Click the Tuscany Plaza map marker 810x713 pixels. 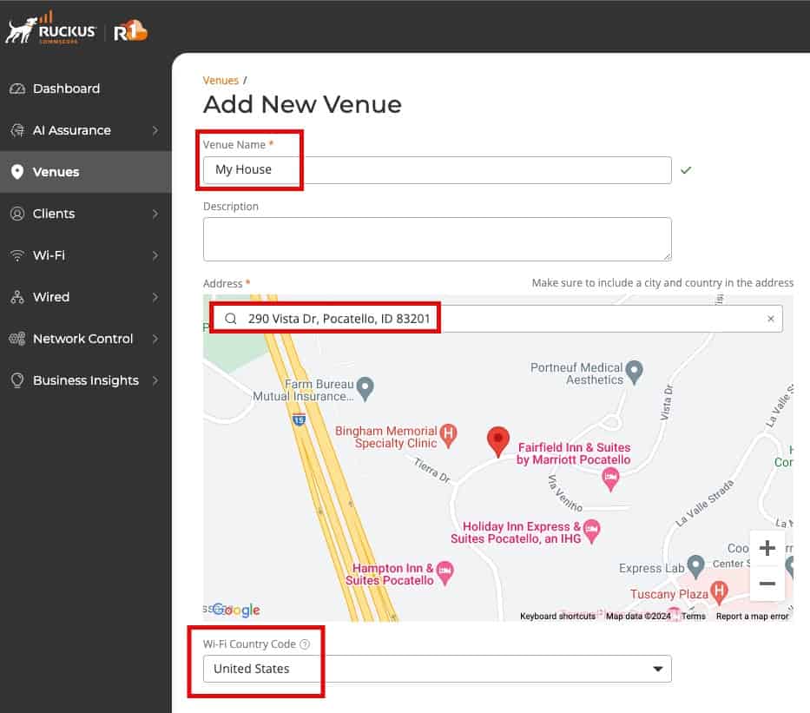[719, 592]
